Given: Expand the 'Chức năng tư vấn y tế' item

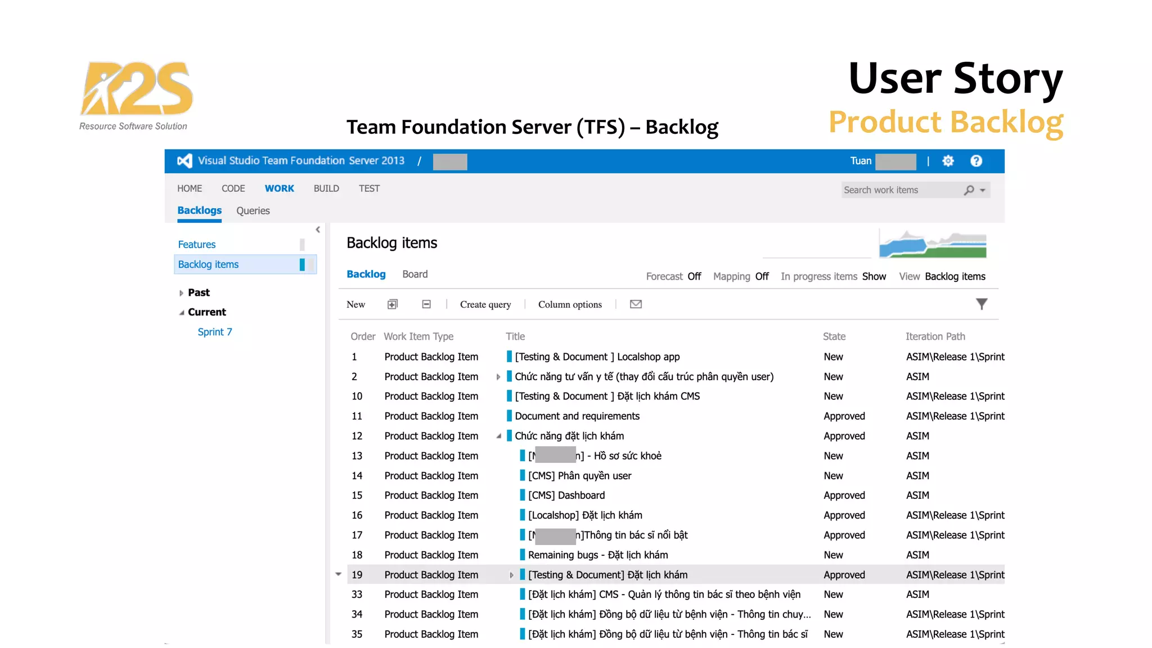Looking at the screenshot, I should click(498, 377).
